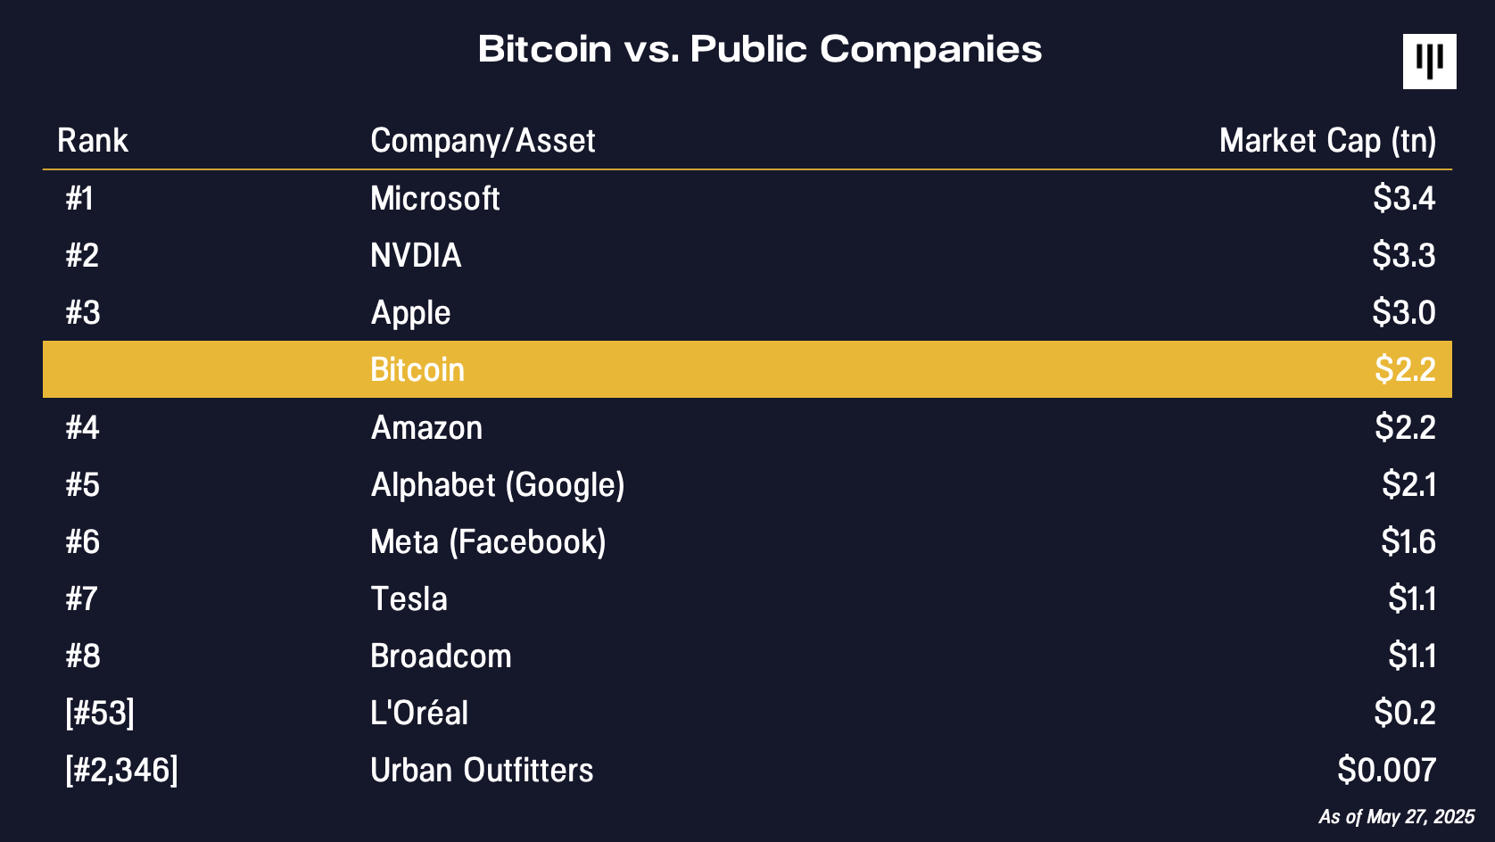Click the Broadcom entry
Screen dimensions: 1495x842
click(x=441, y=656)
